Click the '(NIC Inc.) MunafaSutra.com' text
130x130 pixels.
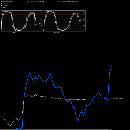point(68,2)
